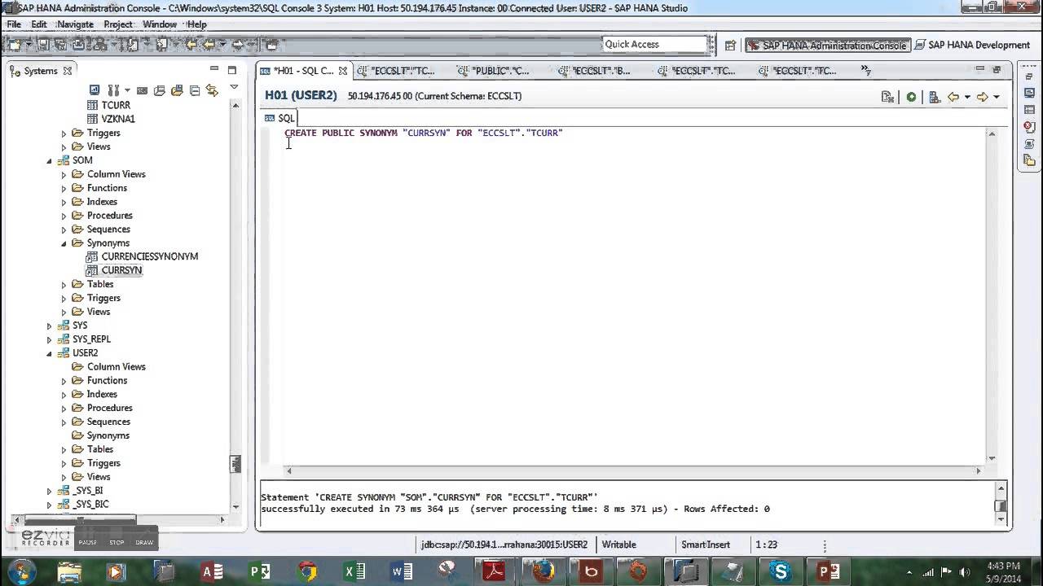The width and height of the screenshot is (1043, 586).
Task: Open the Navigate menu
Action: (75, 24)
